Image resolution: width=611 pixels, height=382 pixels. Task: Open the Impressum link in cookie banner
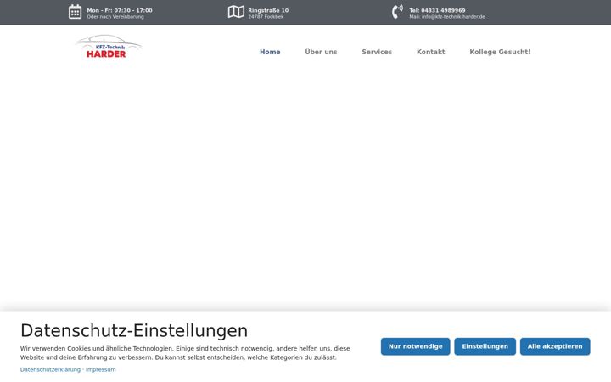tap(100, 369)
